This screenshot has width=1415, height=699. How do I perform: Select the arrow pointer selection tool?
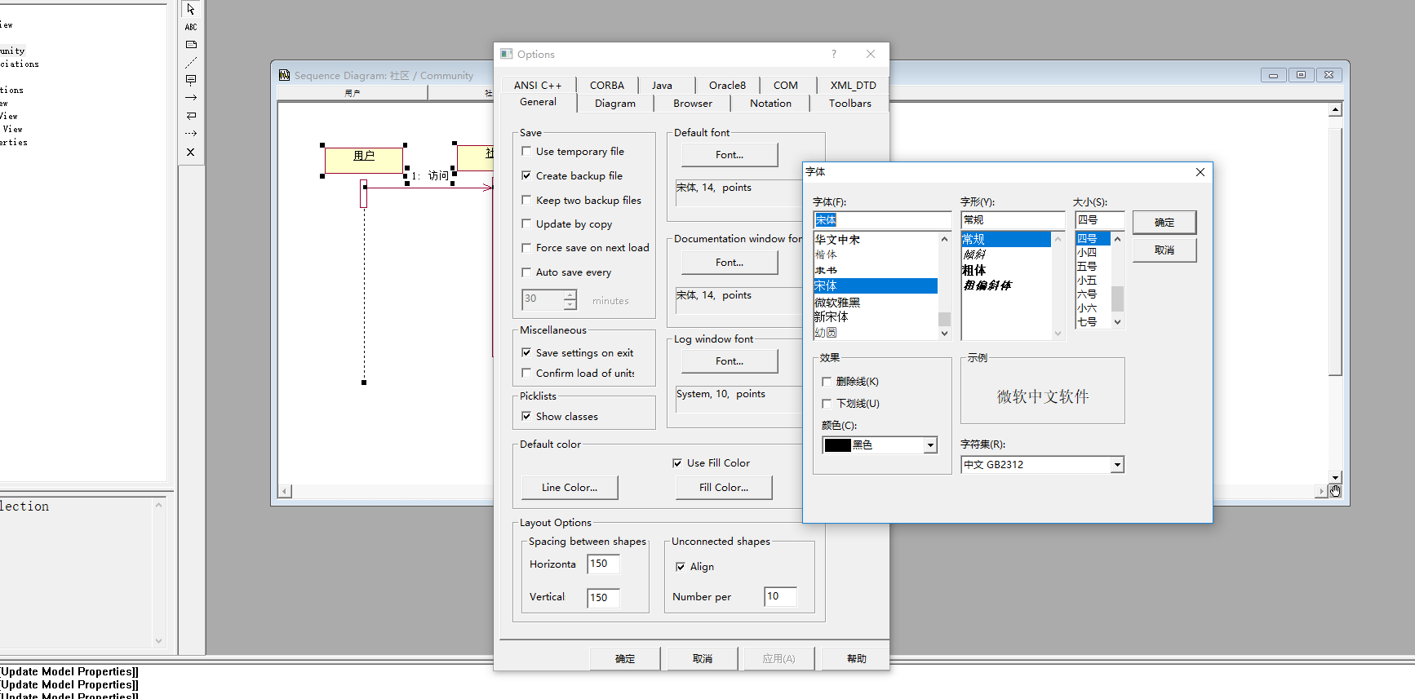(191, 10)
